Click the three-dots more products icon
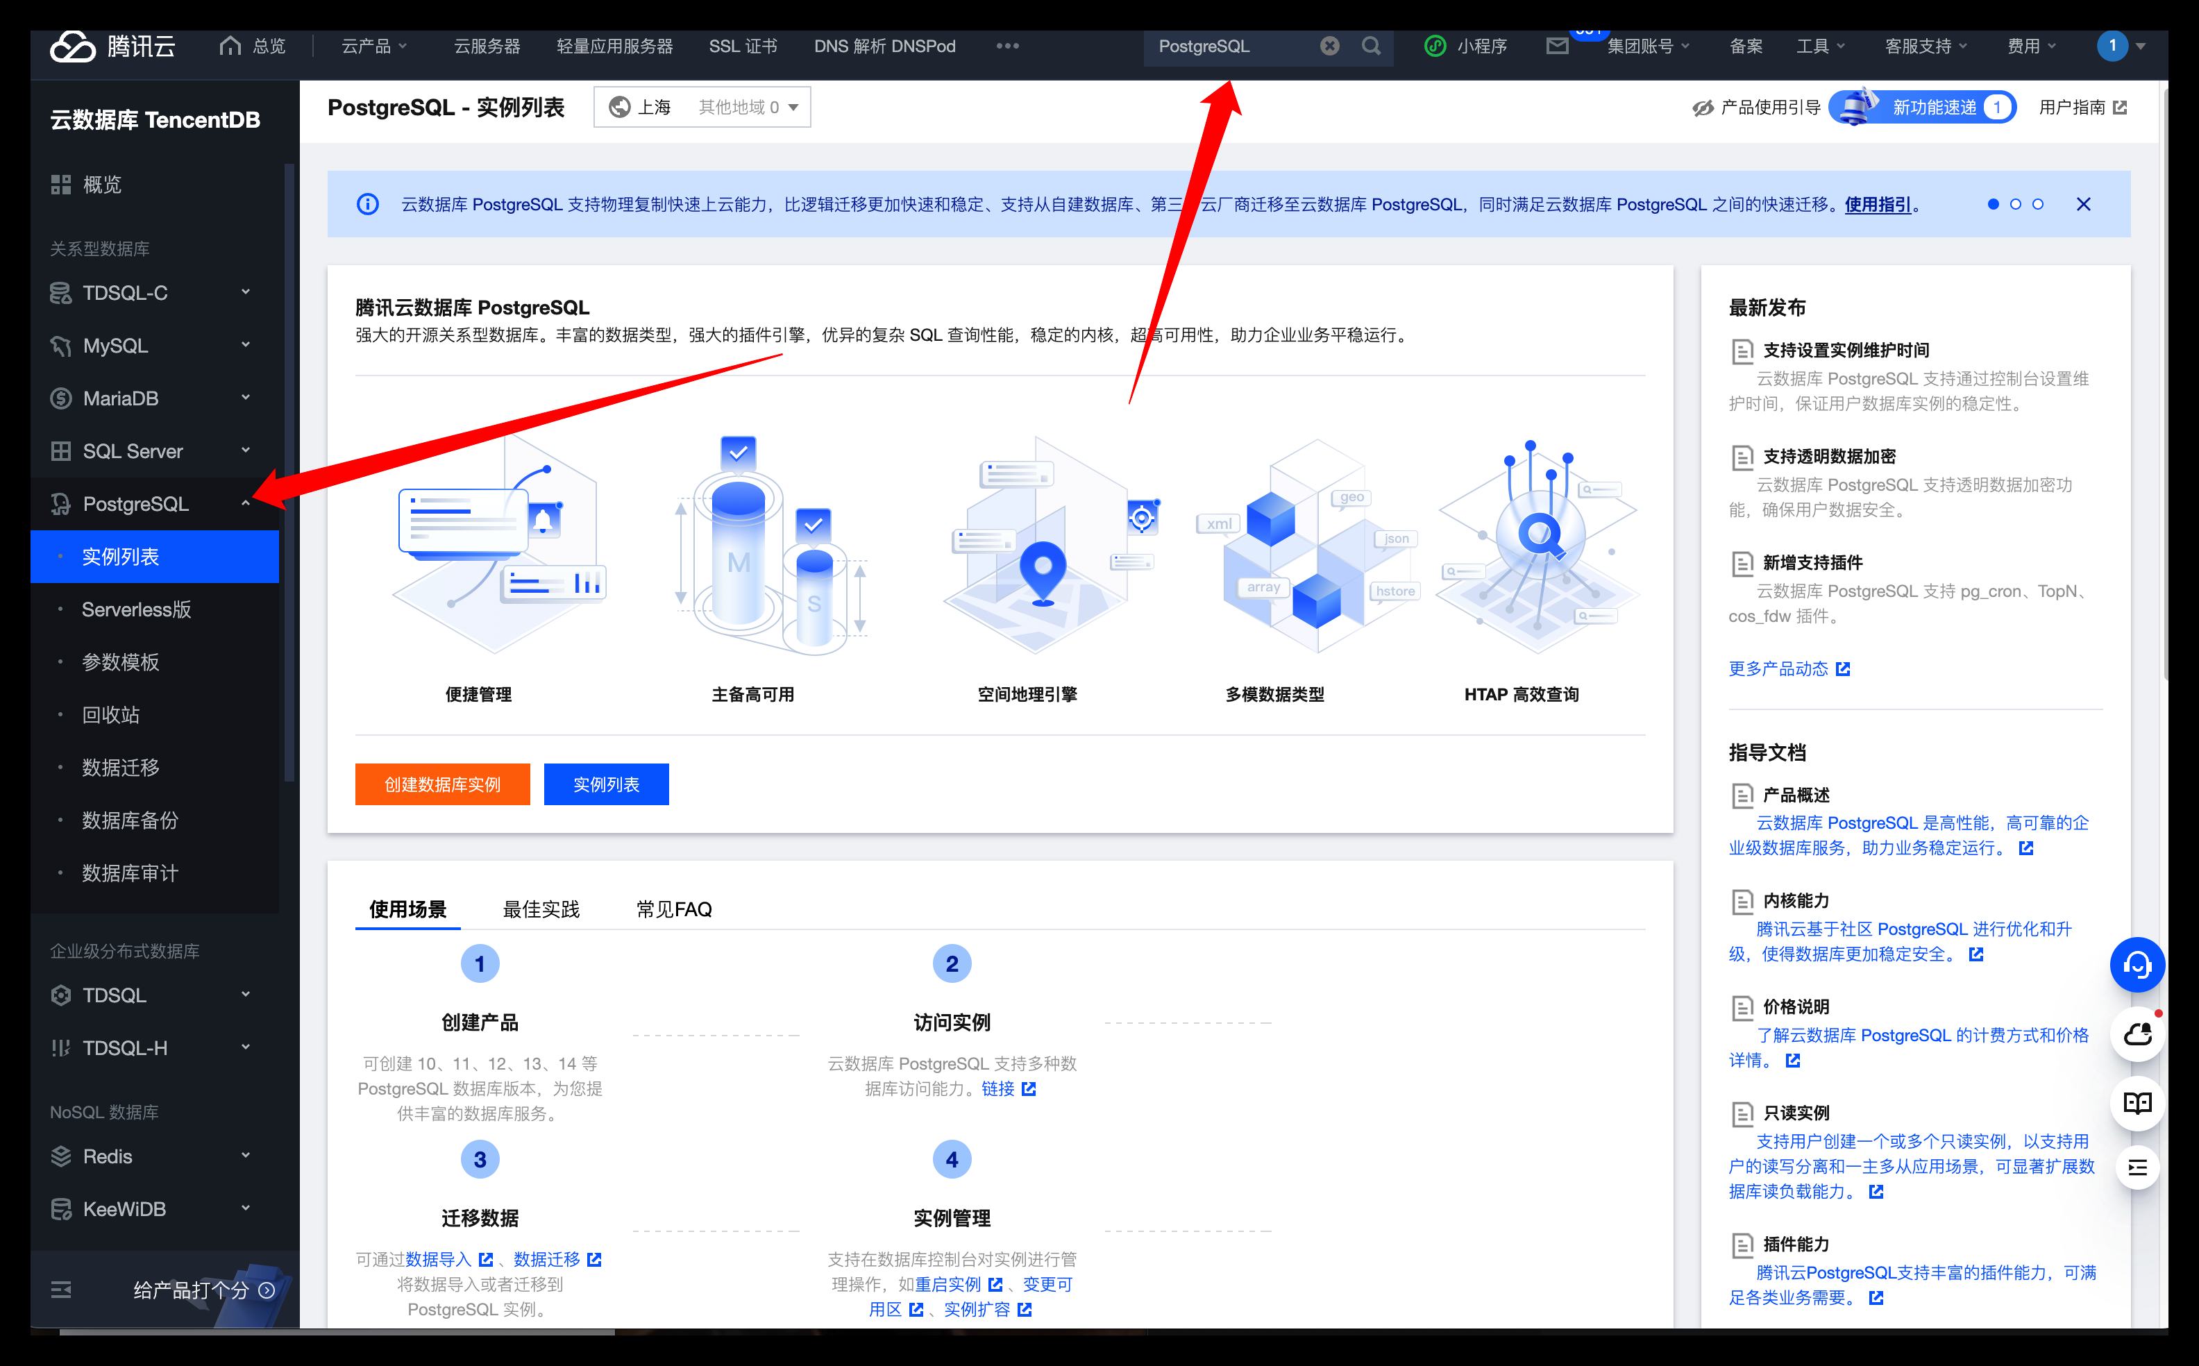This screenshot has height=1366, width=2199. (1007, 46)
